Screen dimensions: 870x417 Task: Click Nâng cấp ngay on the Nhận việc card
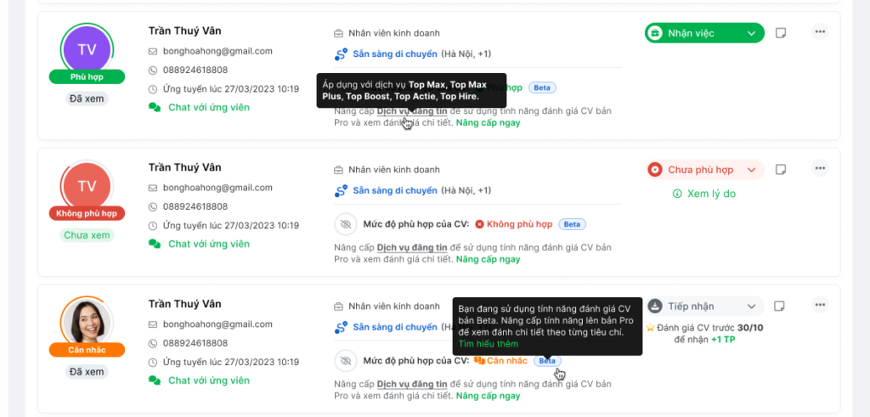pyautogui.click(x=489, y=122)
